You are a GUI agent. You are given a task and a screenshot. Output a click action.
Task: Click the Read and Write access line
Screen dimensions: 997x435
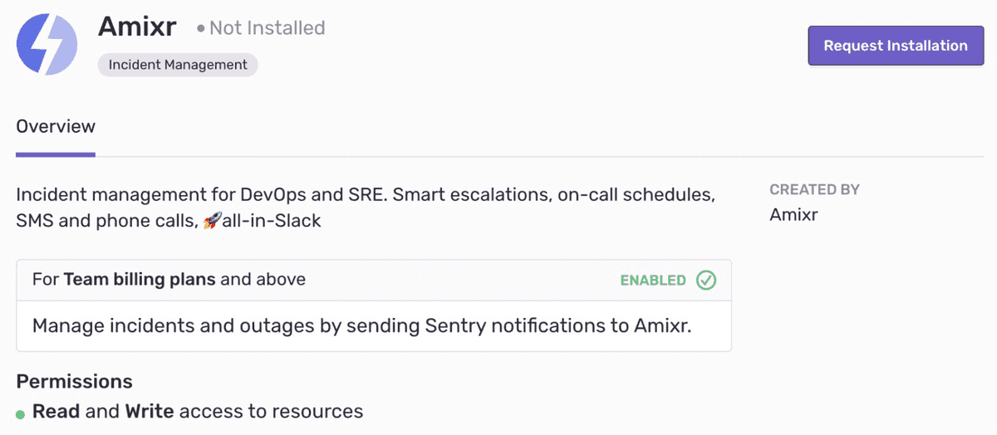point(198,412)
